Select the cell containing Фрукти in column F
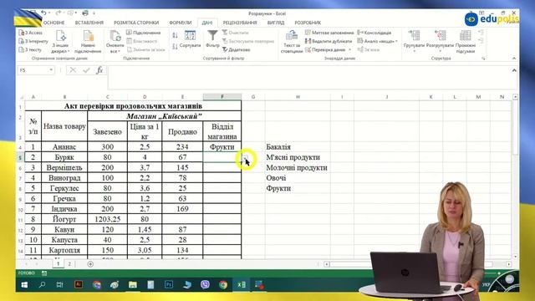Image resolution: width=535 pixels, height=301 pixels. point(222,147)
